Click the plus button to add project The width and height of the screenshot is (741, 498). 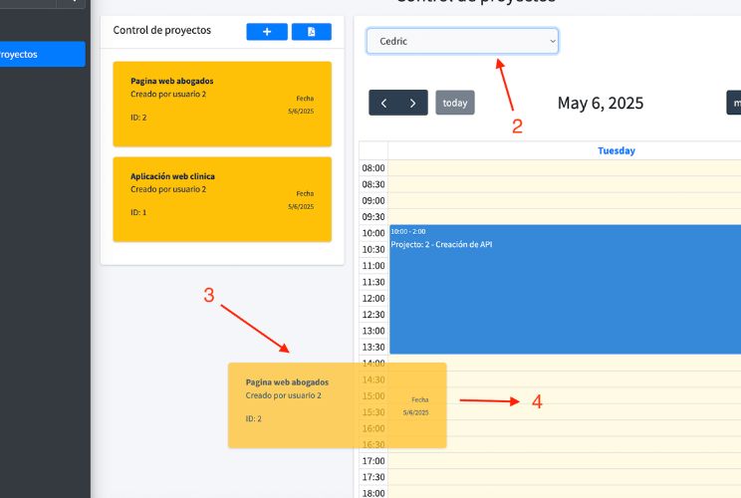pyautogui.click(x=267, y=32)
